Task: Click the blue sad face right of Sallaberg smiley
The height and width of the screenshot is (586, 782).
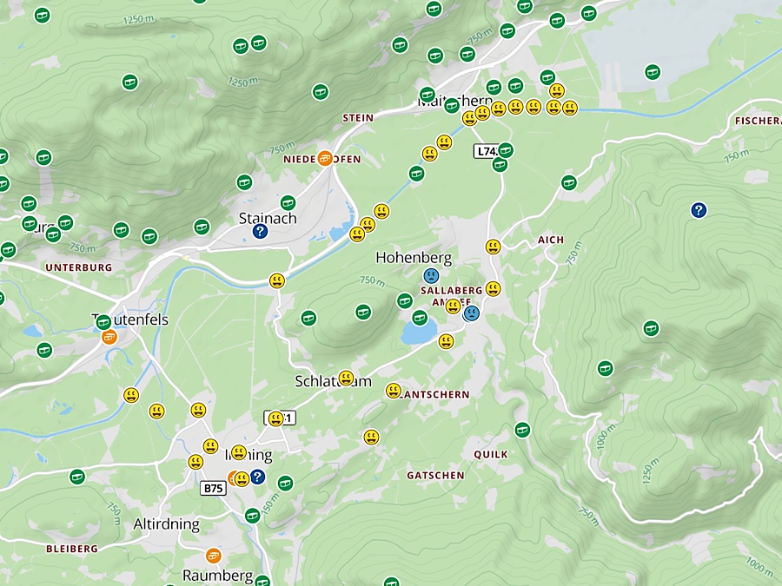Action: [x=471, y=313]
